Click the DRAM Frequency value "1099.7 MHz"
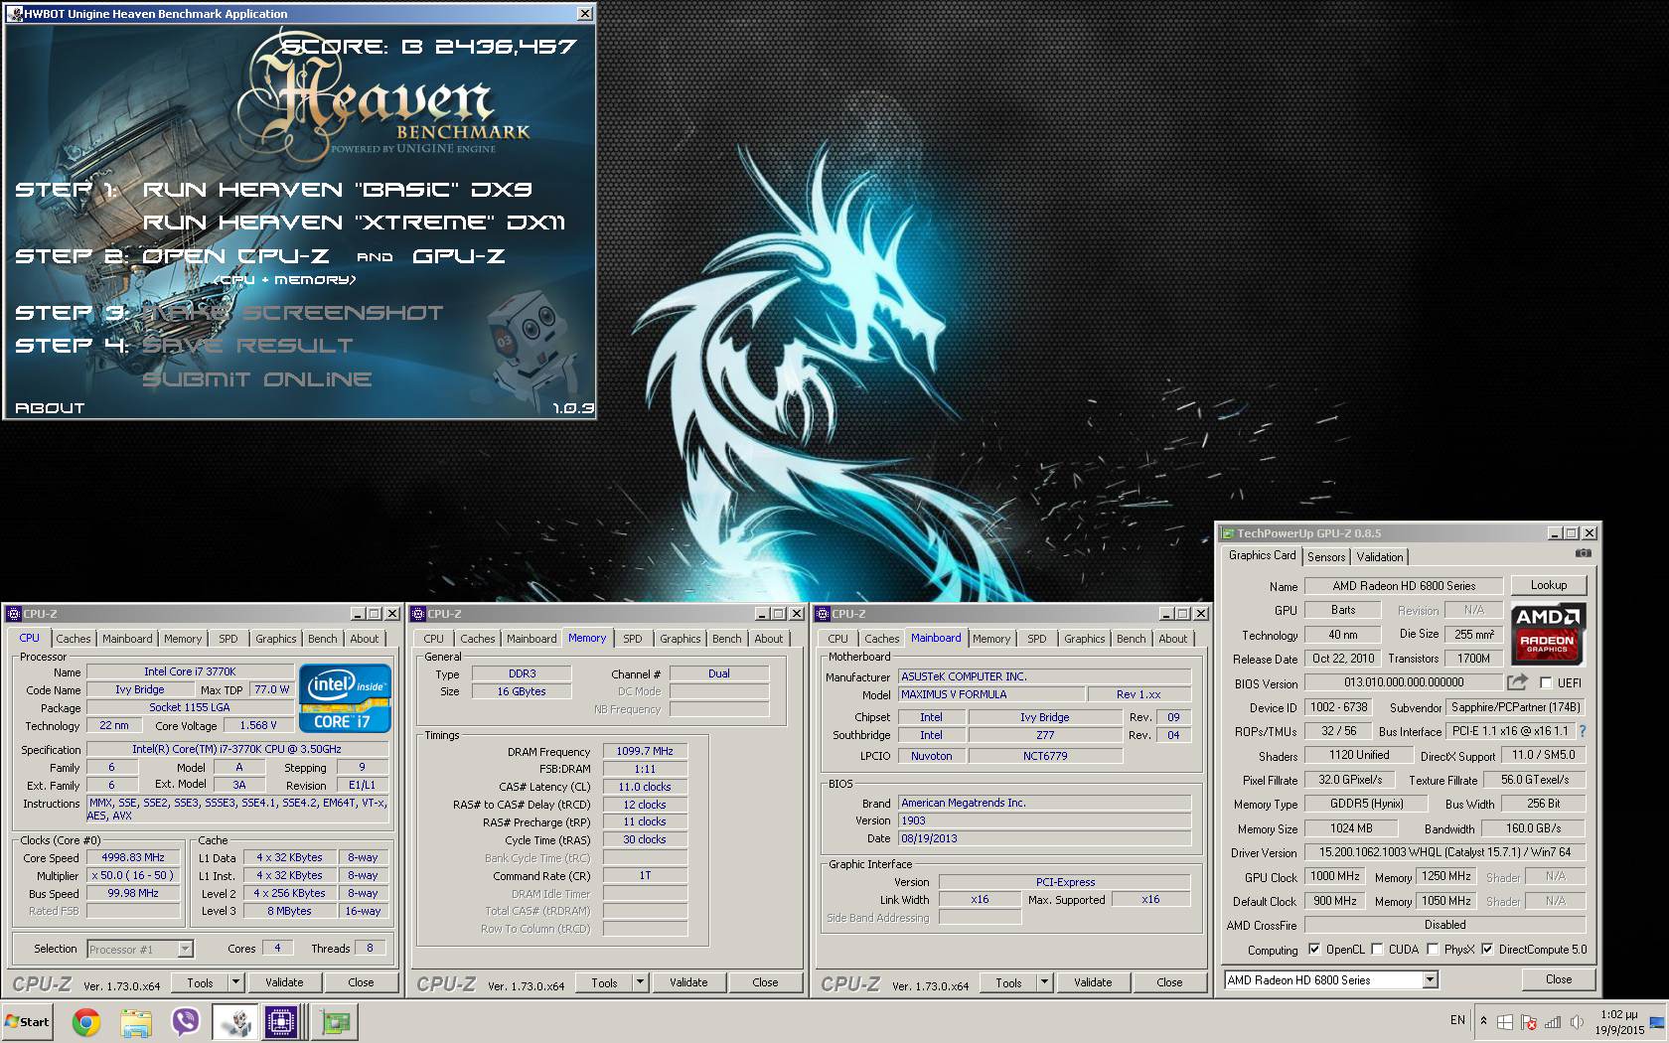 point(645,752)
